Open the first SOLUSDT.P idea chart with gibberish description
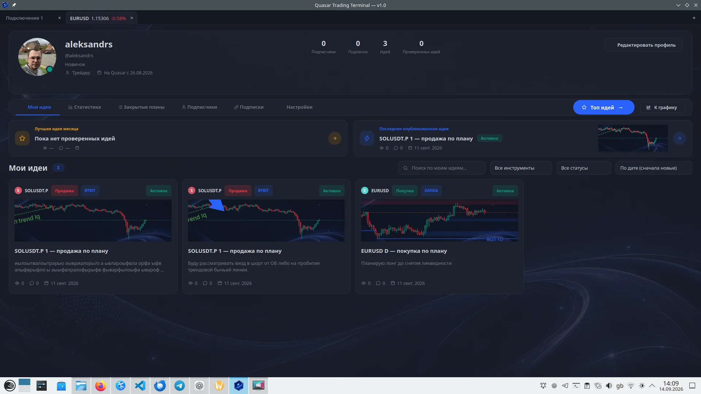The width and height of the screenshot is (701, 394). (93, 221)
